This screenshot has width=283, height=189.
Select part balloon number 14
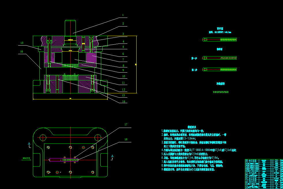(x=124, y=101)
